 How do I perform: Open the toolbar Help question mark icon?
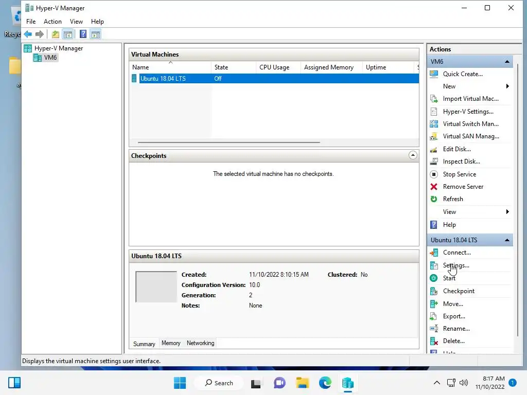click(83, 34)
